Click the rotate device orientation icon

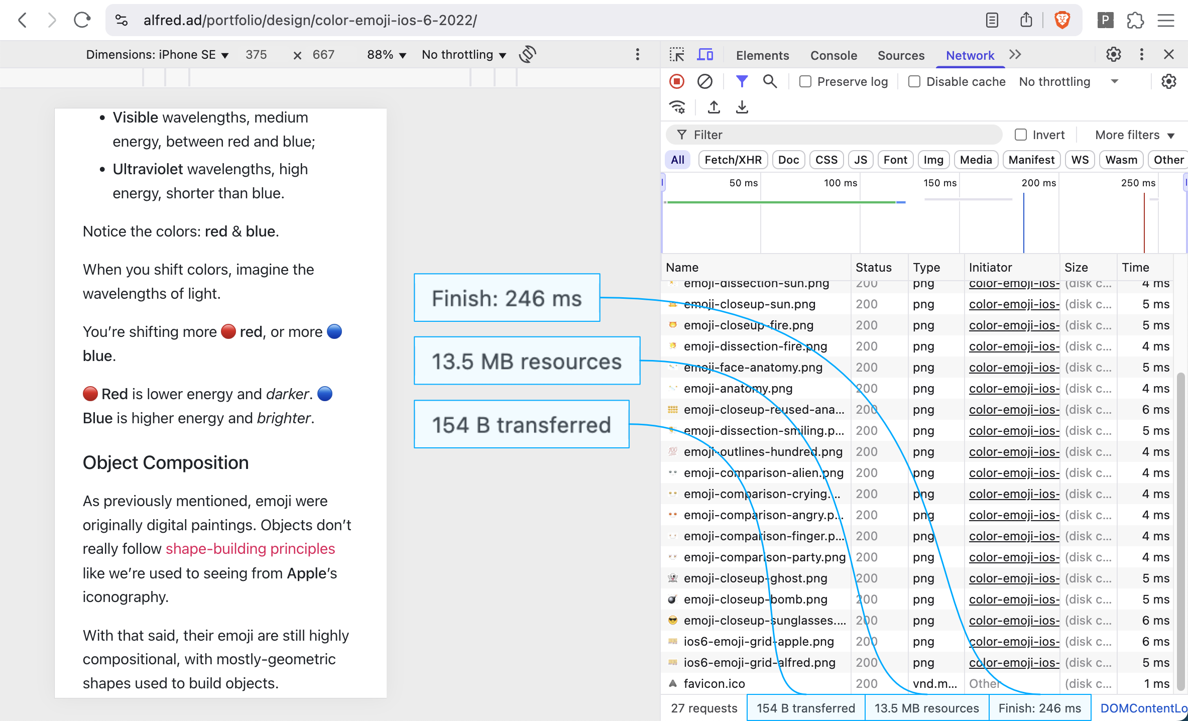[528, 54]
